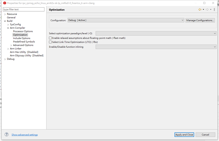Select Advanced Options label in tree

coord(23,45)
